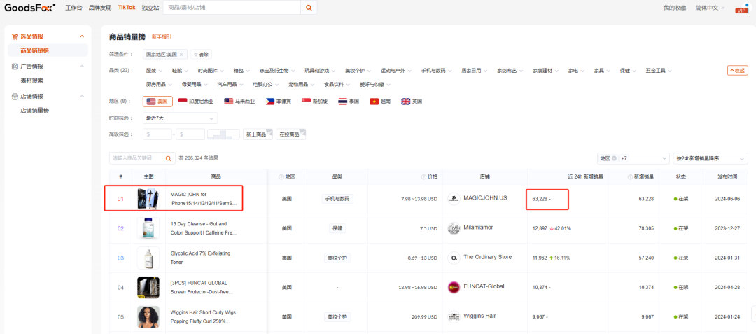Click the help icon beside 价格 column header
The image size is (756, 334).
(422, 177)
